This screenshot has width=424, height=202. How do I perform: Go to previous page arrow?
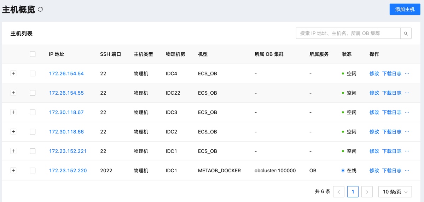[339, 192]
